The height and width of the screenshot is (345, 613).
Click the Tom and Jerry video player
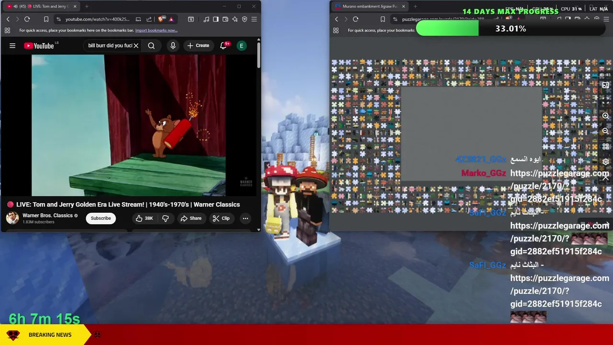click(128, 126)
